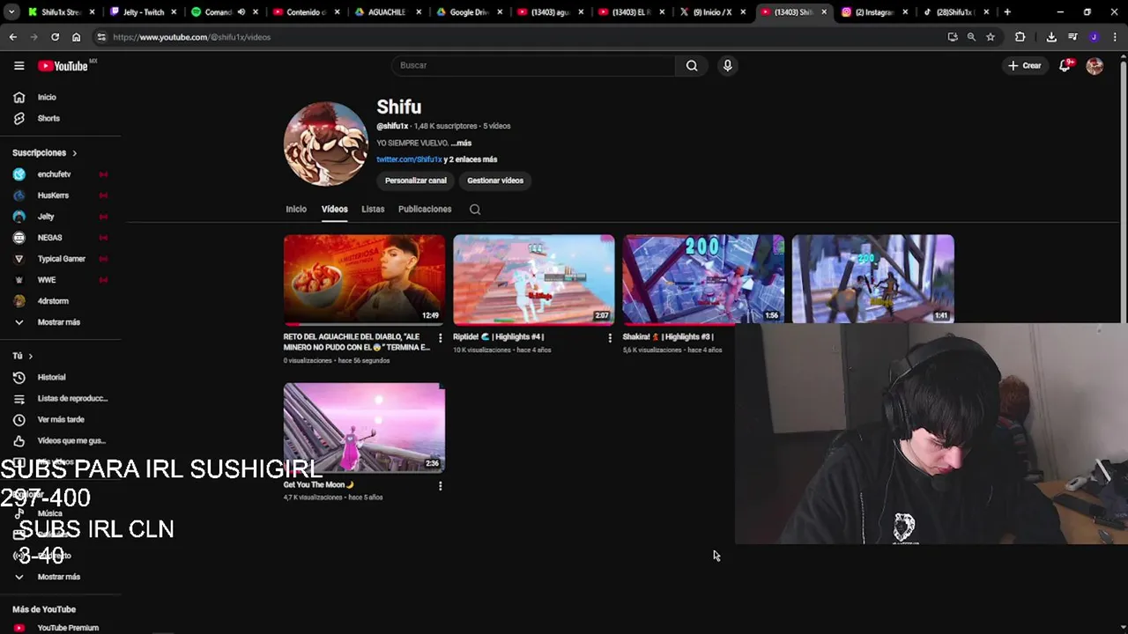
Task: Open the YouTube hamburger guide menu
Action: click(x=19, y=65)
